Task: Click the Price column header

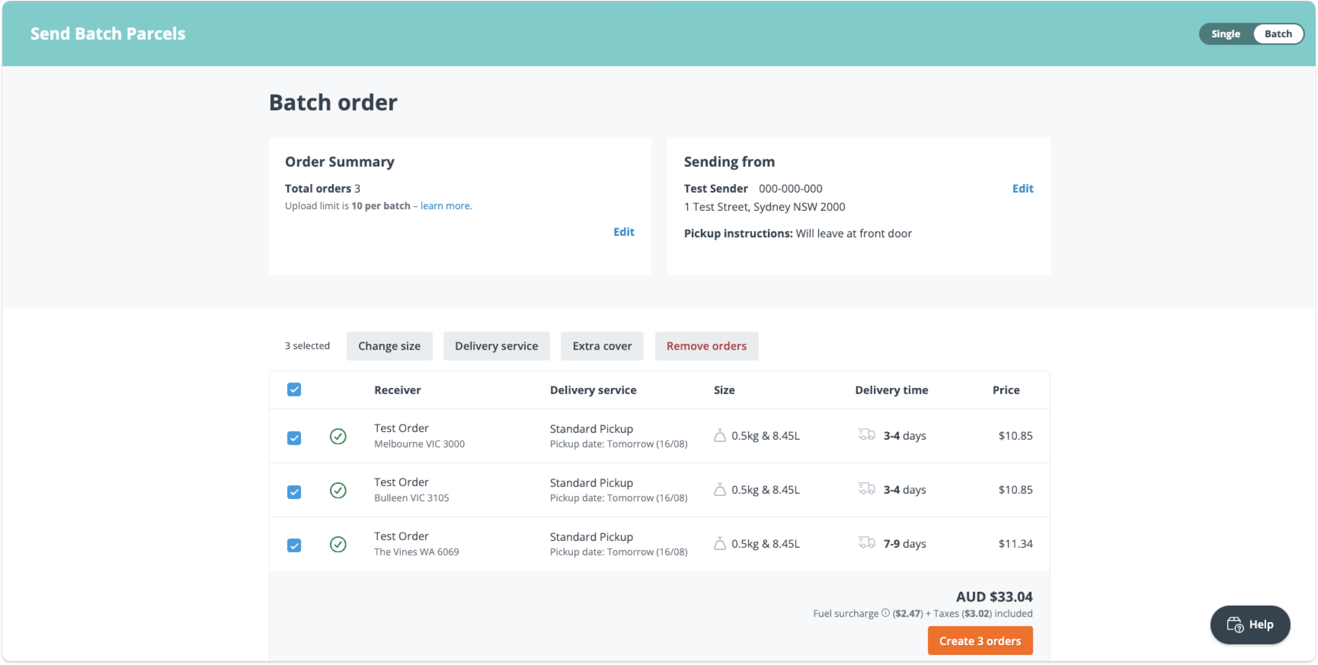Action: [x=1006, y=390]
